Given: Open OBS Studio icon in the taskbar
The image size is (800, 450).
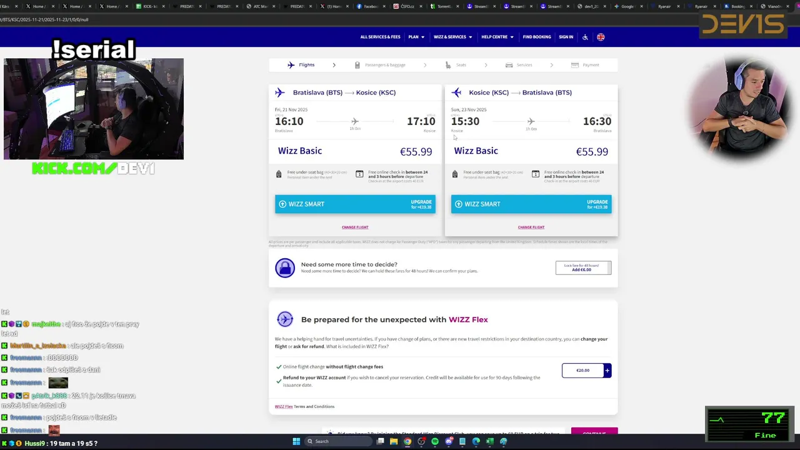Looking at the screenshot, I should [x=421, y=441].
